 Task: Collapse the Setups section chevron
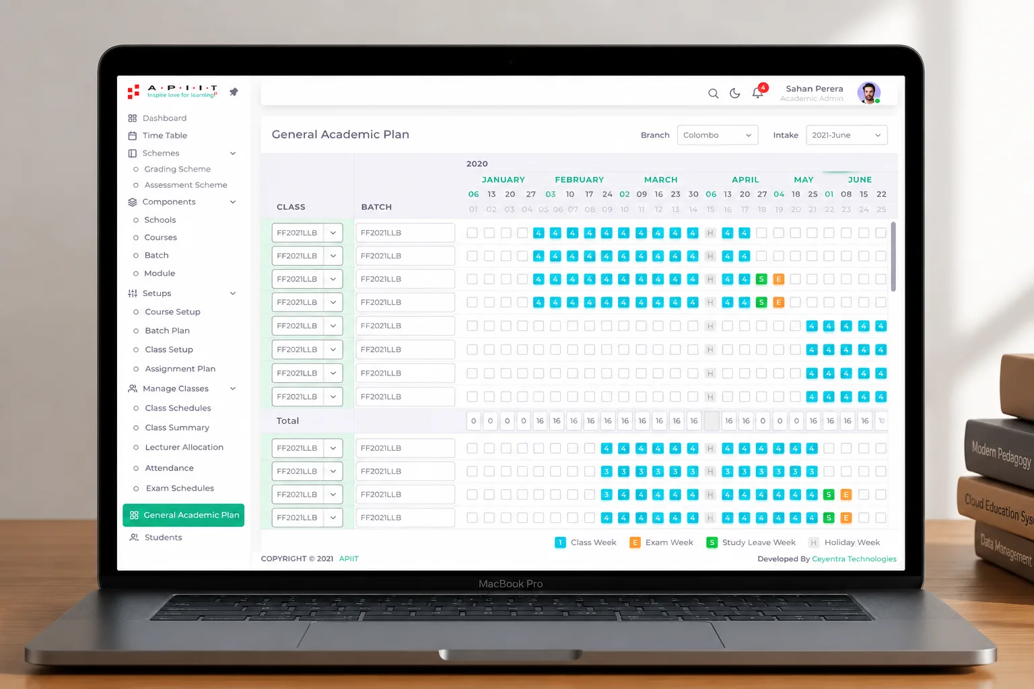(233, 293)
